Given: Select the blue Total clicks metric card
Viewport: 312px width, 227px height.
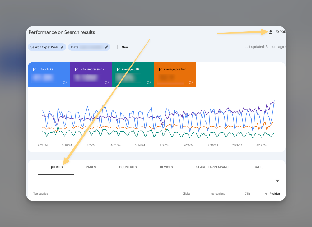Looking at the screenshot, I should (49, 75).
